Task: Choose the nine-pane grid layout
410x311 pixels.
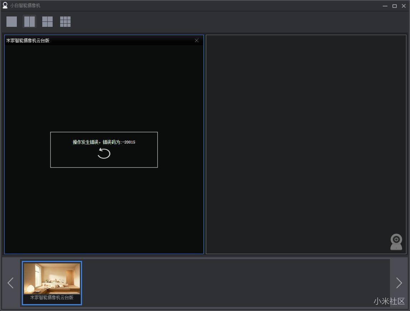Action: 65,21
